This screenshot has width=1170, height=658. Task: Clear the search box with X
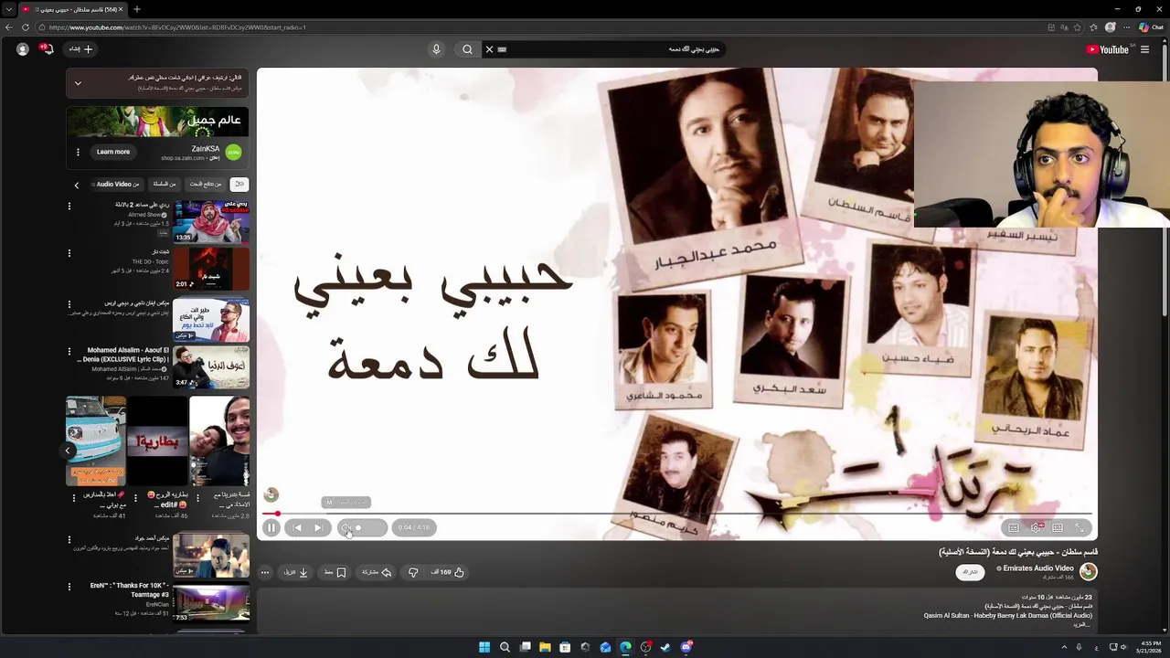[489, 49]
